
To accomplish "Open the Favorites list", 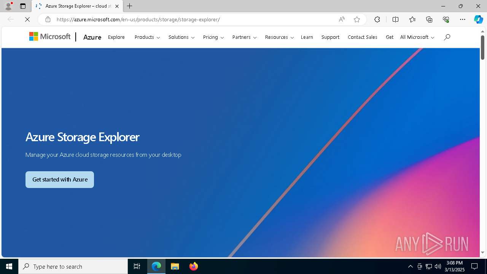I will (x=412, y=19).
